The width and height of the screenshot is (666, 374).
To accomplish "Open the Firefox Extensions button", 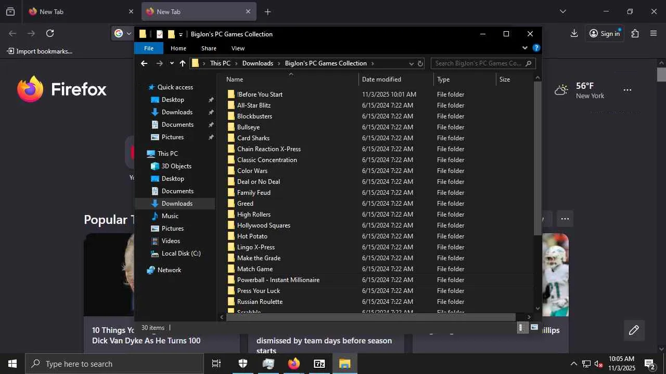I will pyautogui.click(x=635, y=33).
